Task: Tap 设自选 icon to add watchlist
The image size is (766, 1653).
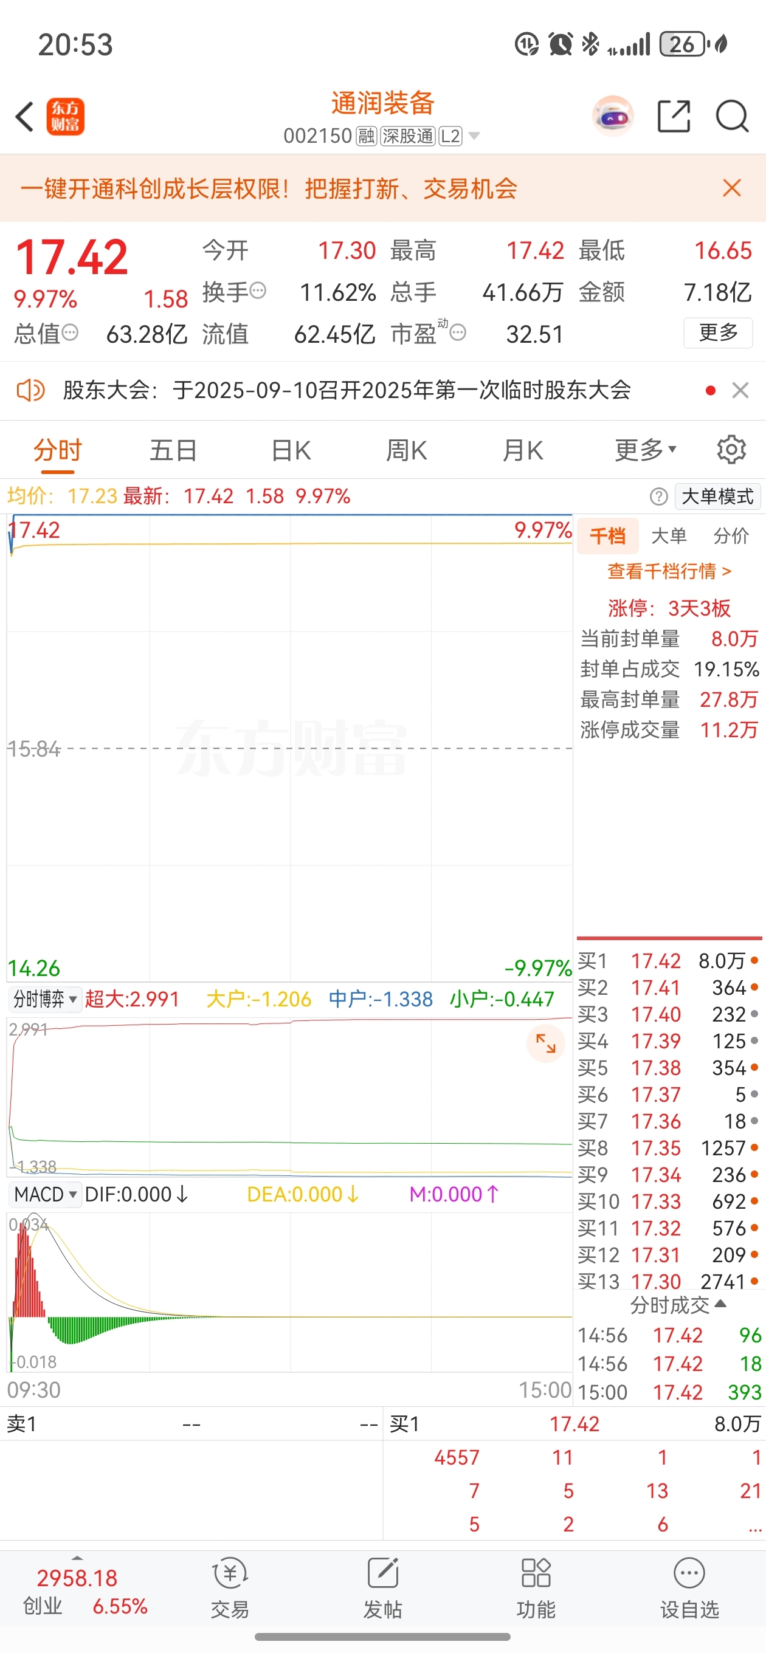Action: [689, 1574]
